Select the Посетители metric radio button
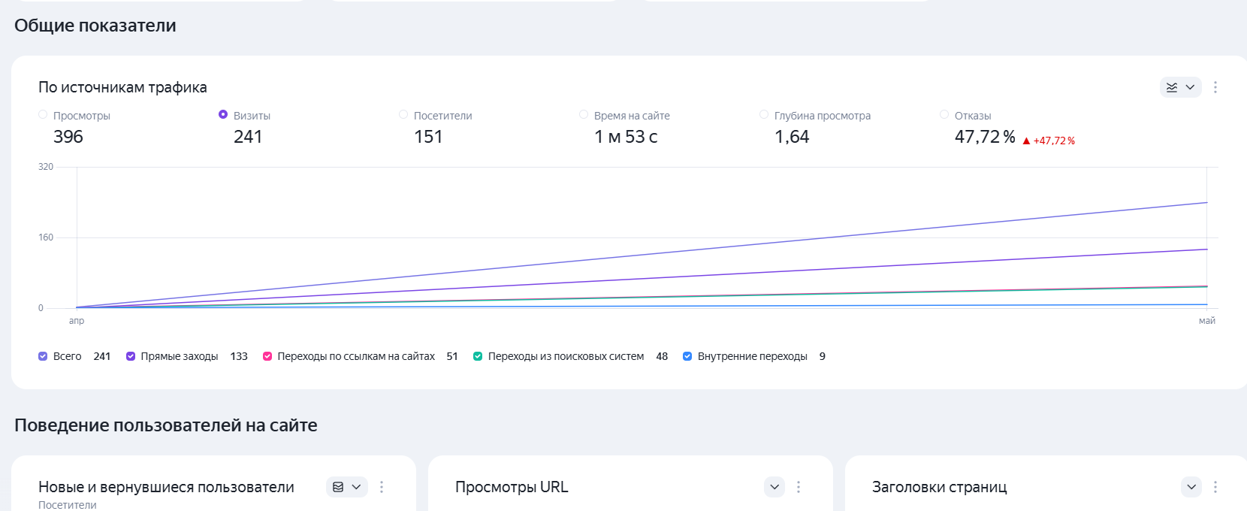Image resolution: width=1247 pixels, height=511 pixels. [403, 114]
